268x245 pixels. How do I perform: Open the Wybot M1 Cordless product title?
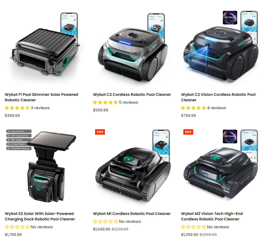point(132,214)
